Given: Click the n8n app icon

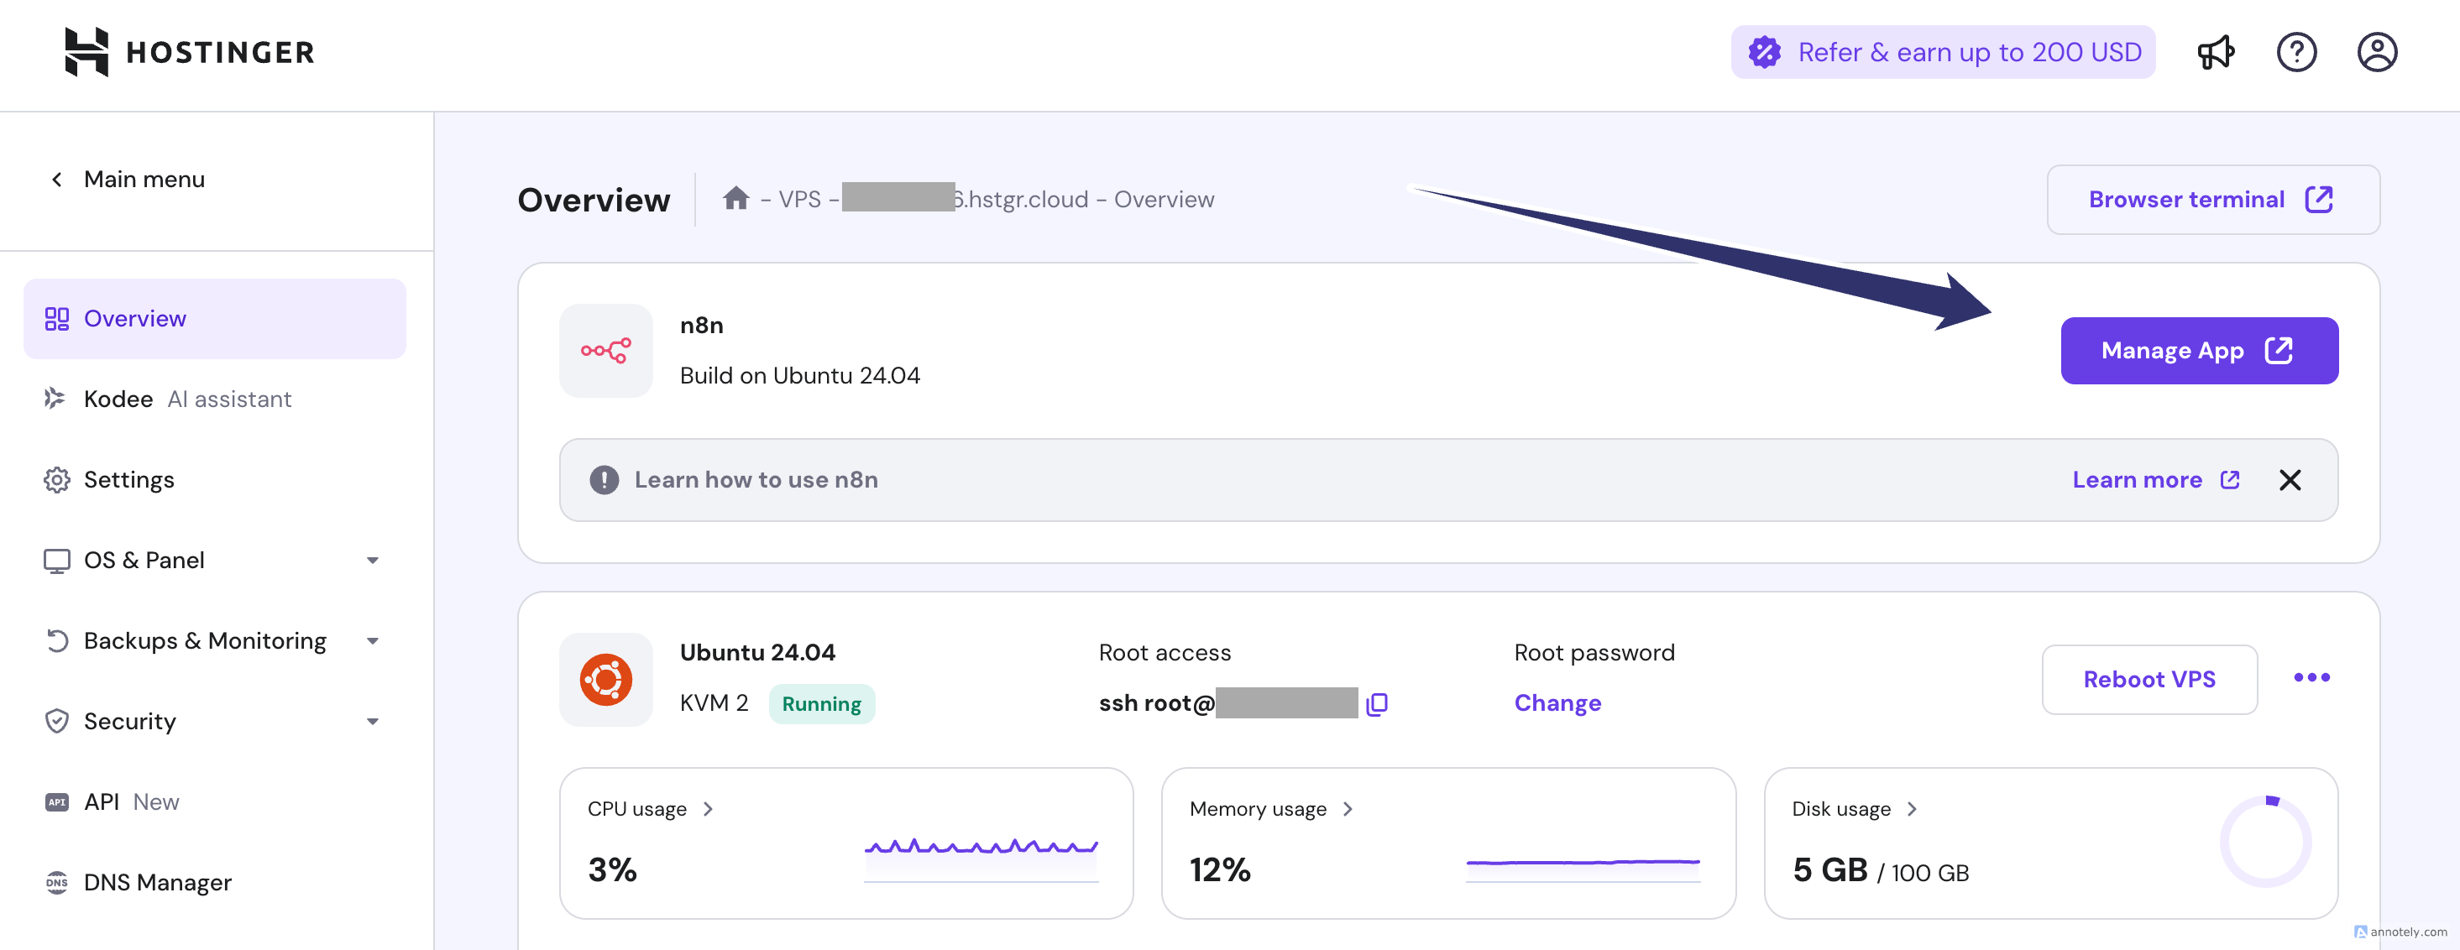Looking at the screenshot, I should [x=605, y=351].
